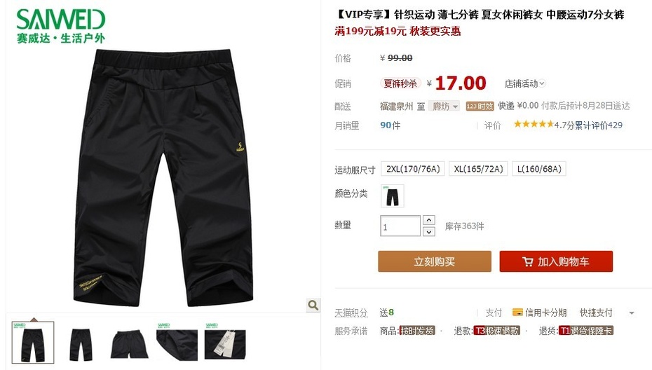This screenshot has height=370, width=652.
Task: Select size XL(165/72A)
Action: [478, 169]
